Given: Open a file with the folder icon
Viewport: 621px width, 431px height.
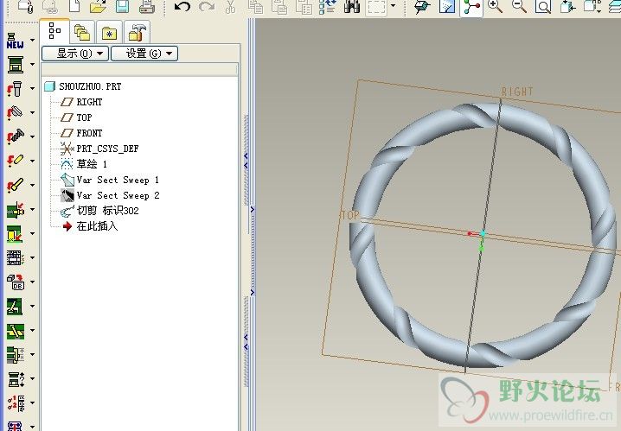Looking at the screenshot, I should 98,6.
